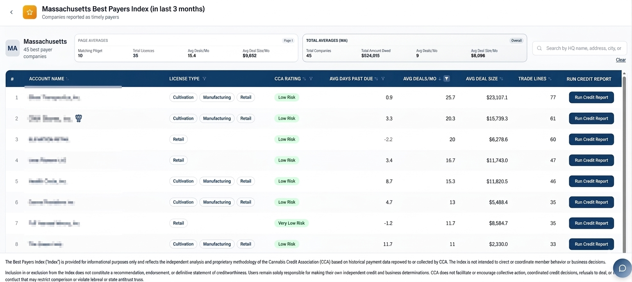Viewport: 632px width, 282px height.
Task: Click the verified badge icon in row 2
Action: pos(79,118)
